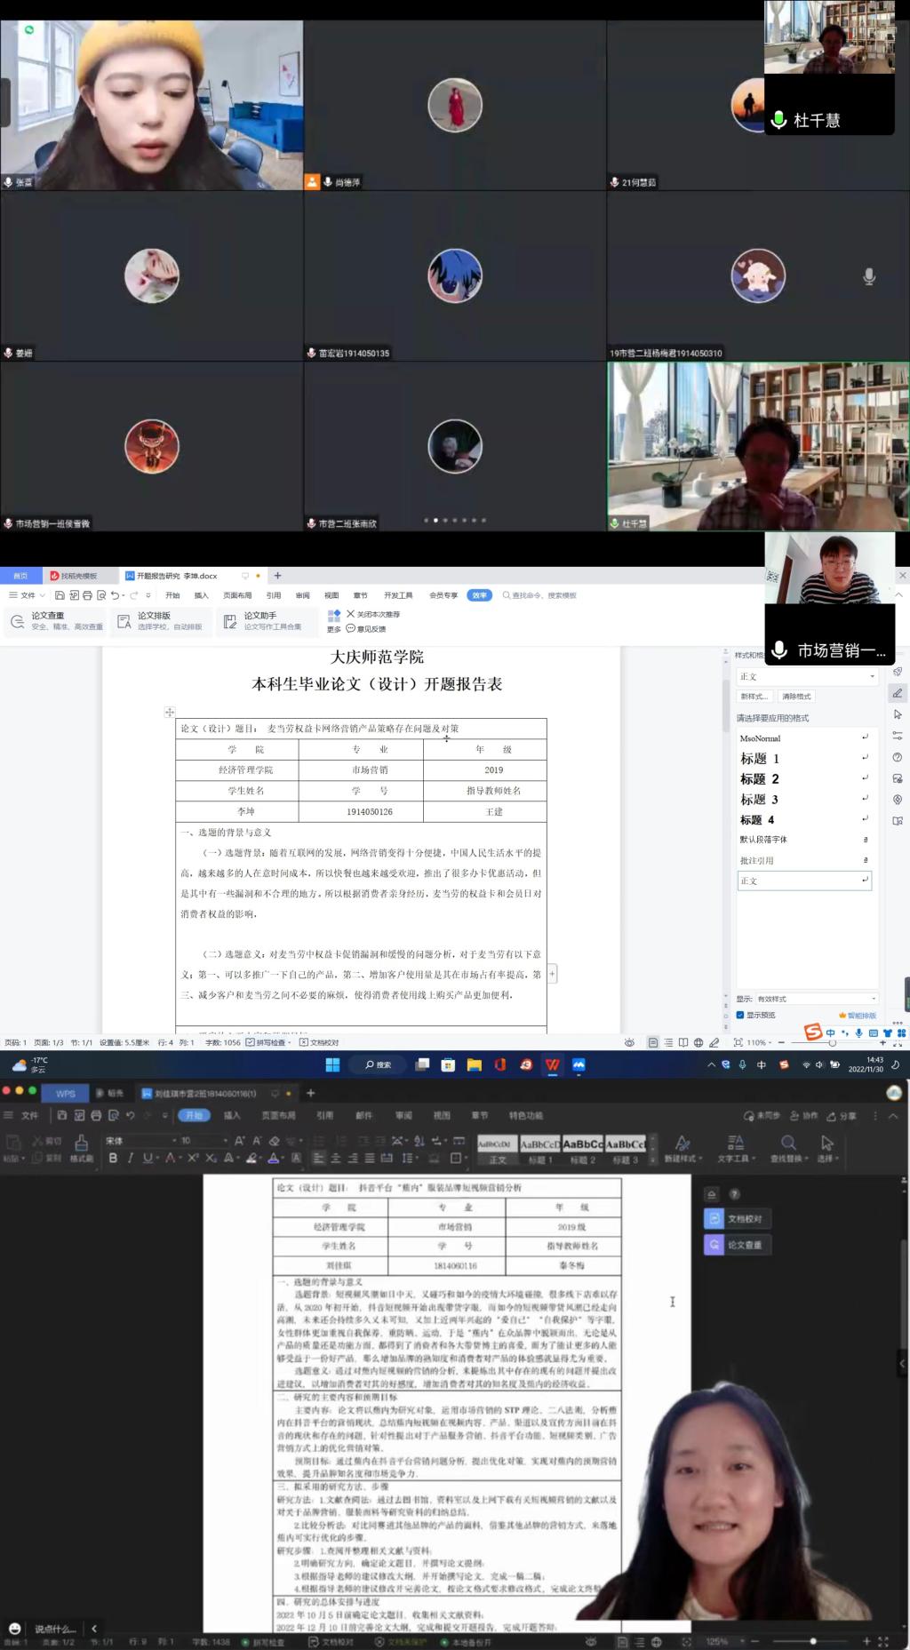Click the help question mark in right sidebar
Screen dimensions: 910x1650
(x=898, y=757)
